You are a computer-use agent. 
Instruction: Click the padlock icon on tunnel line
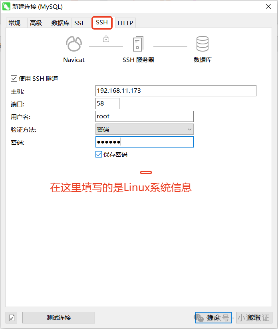[106, 39]
